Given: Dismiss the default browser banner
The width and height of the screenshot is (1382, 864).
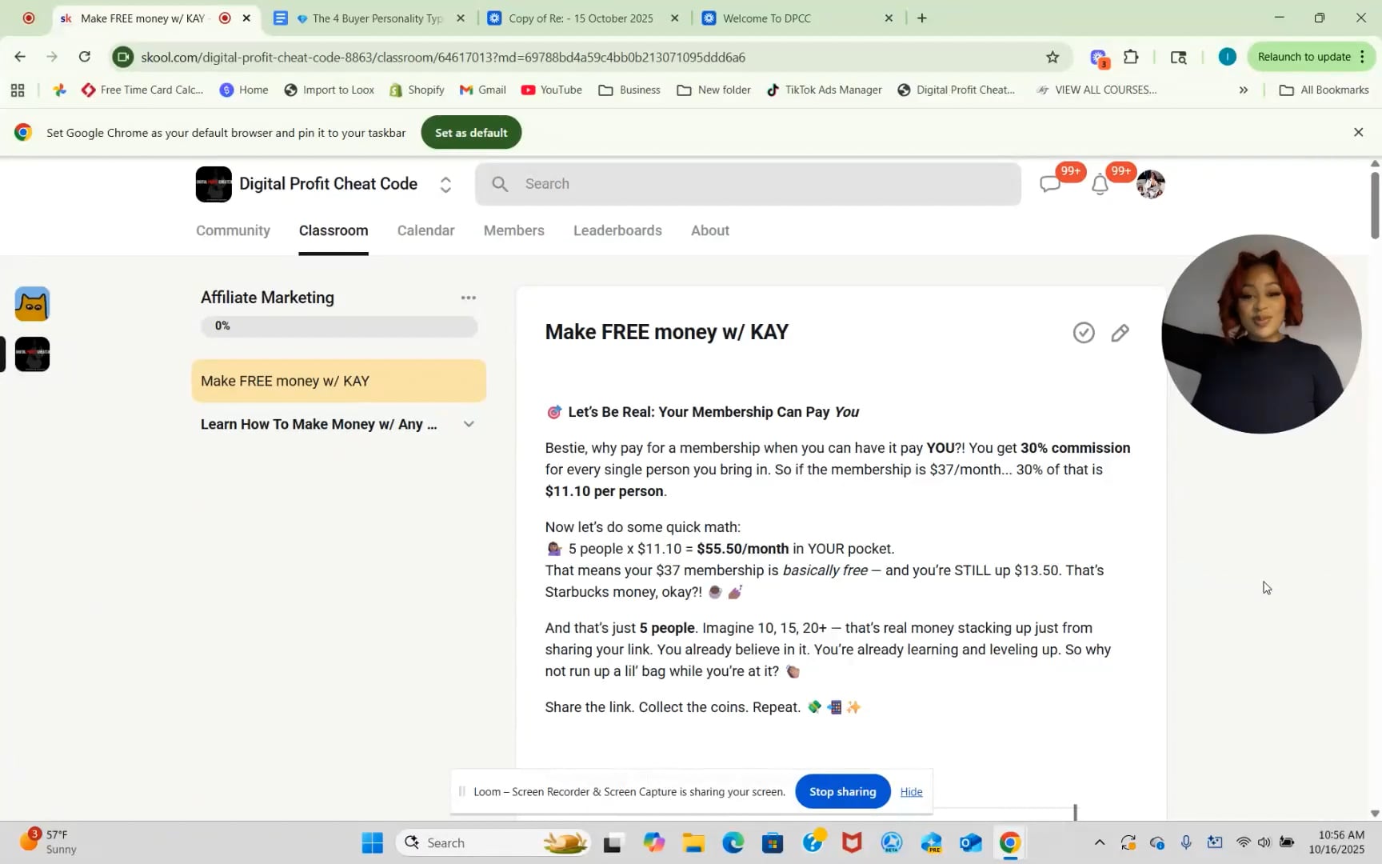Looking at the screenshot, I should click(x=1357, y=132).
